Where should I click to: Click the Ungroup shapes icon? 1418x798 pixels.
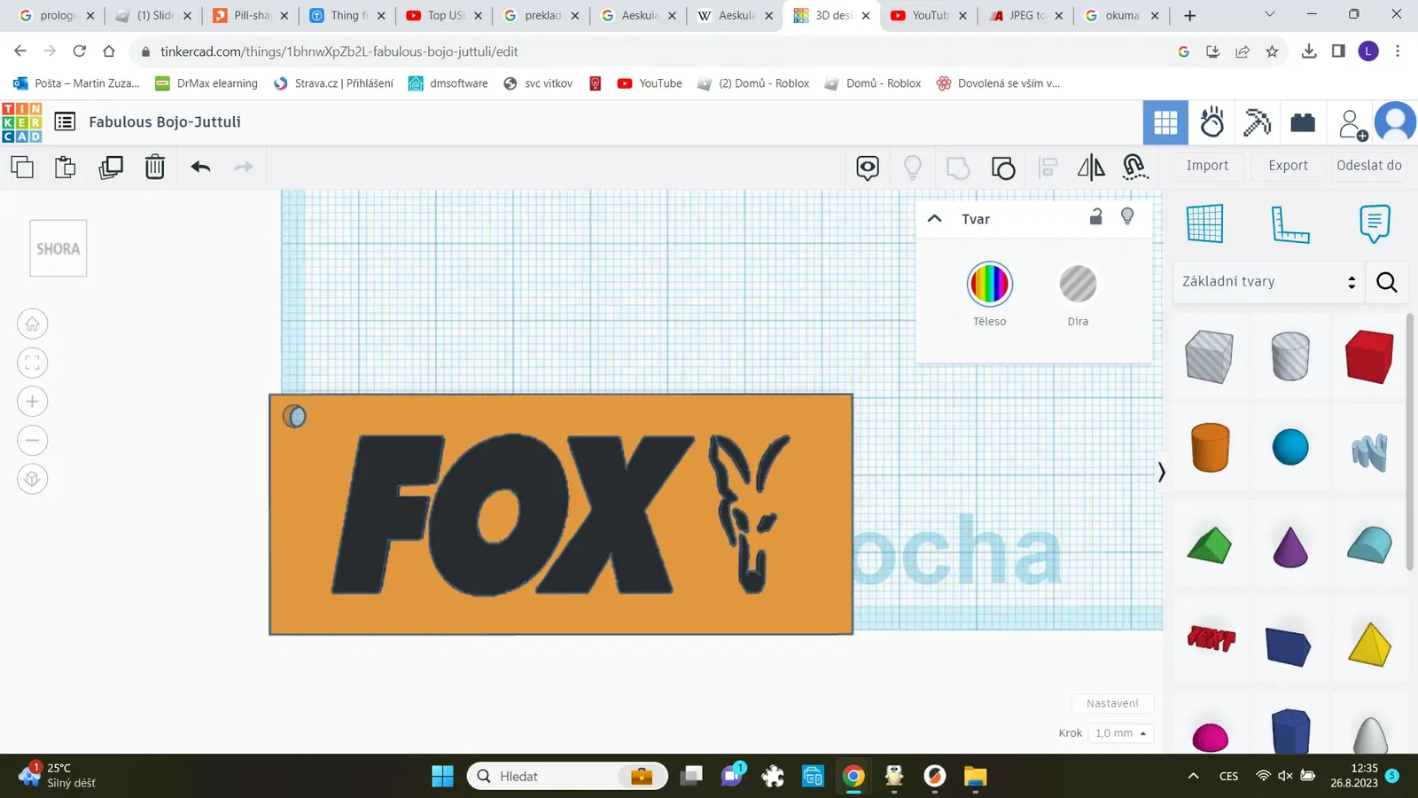1003,168
